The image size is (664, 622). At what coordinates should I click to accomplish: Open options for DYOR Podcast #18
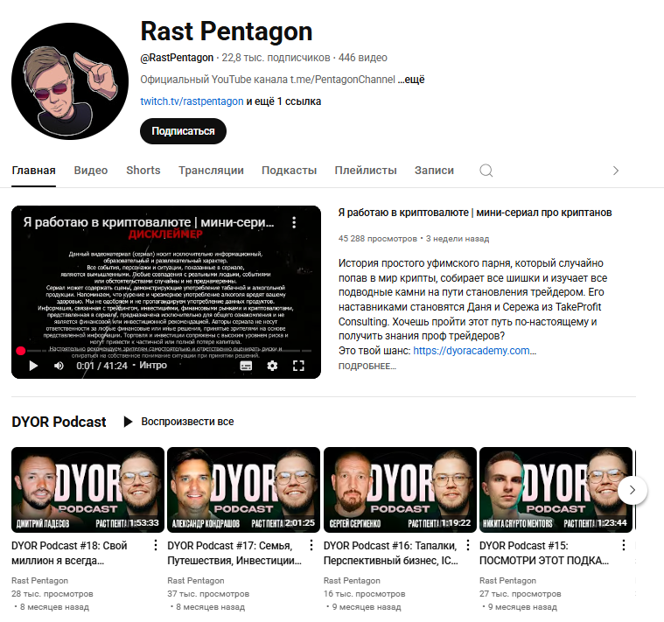coord(156,545)
